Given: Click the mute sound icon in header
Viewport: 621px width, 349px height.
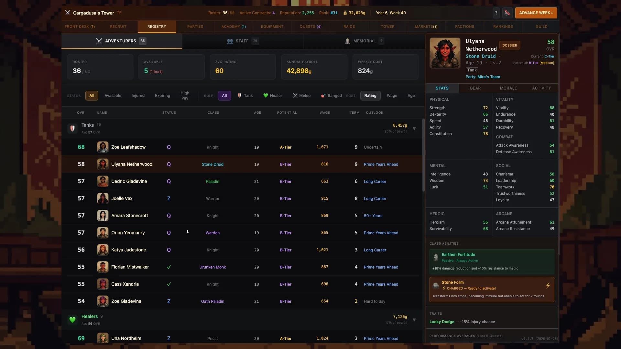Looking at the screenshot, I should coord(507,13).
